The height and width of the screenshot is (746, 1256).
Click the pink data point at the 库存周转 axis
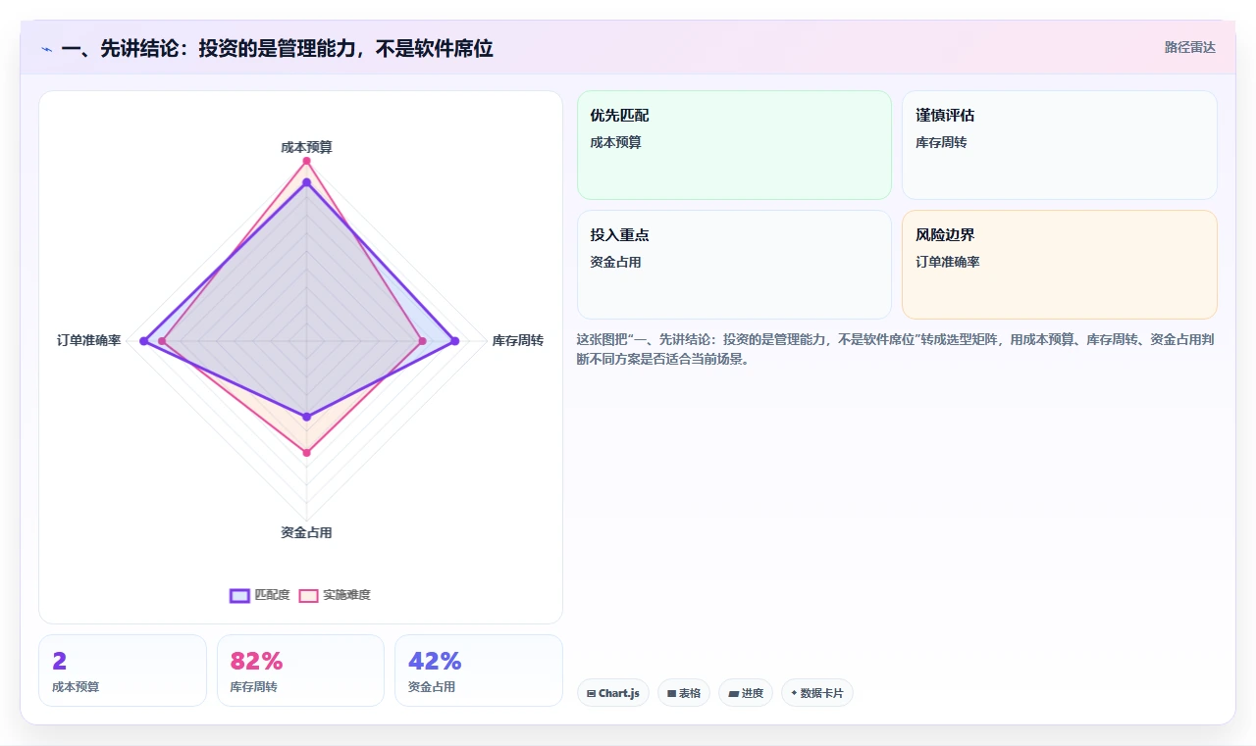pos(422,341)
